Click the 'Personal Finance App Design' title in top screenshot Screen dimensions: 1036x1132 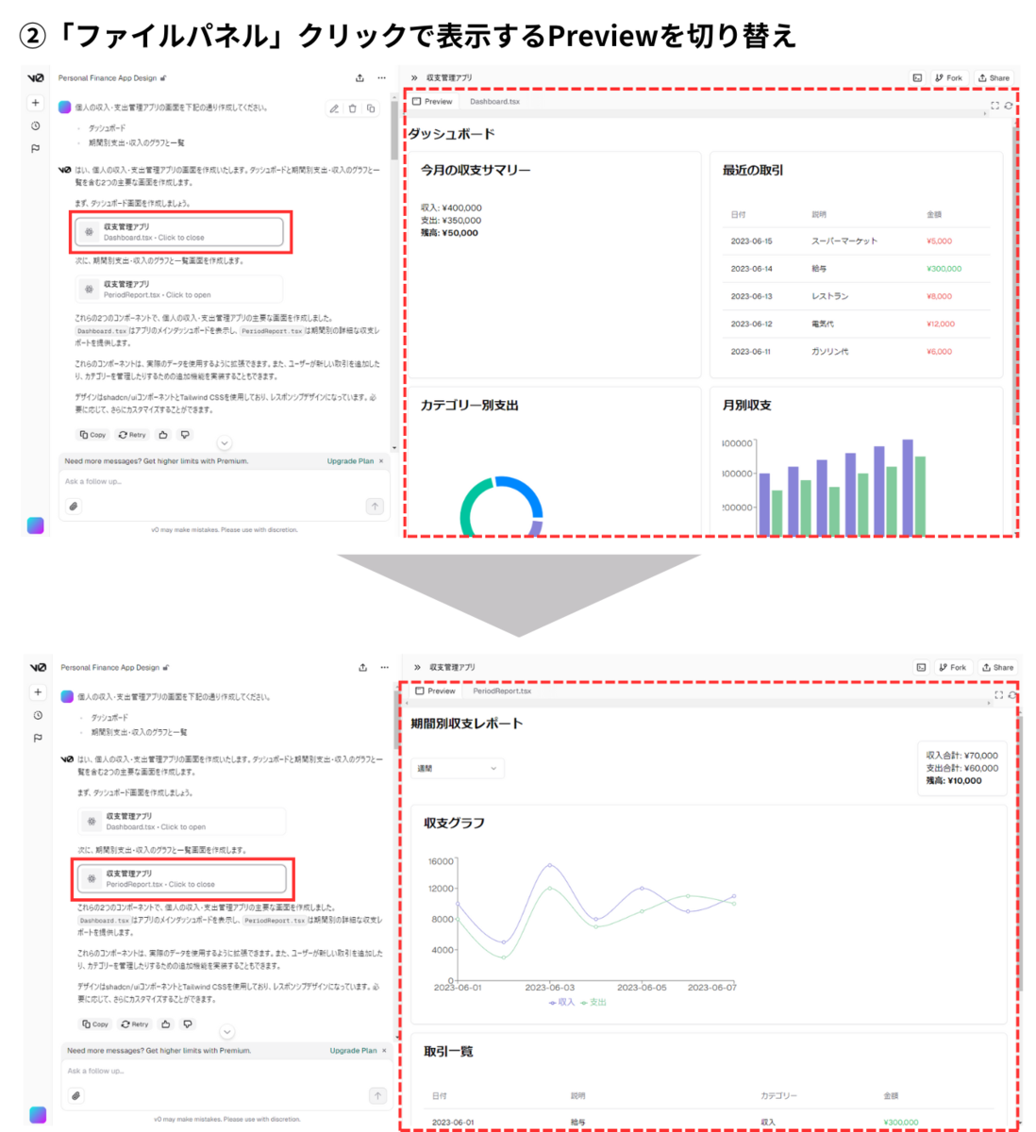click(108, 78)
